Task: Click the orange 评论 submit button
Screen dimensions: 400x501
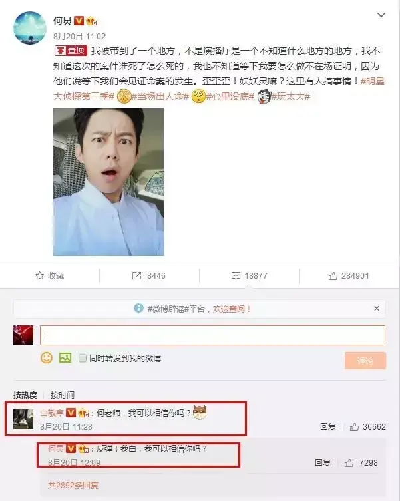Action: pos(365,361)
